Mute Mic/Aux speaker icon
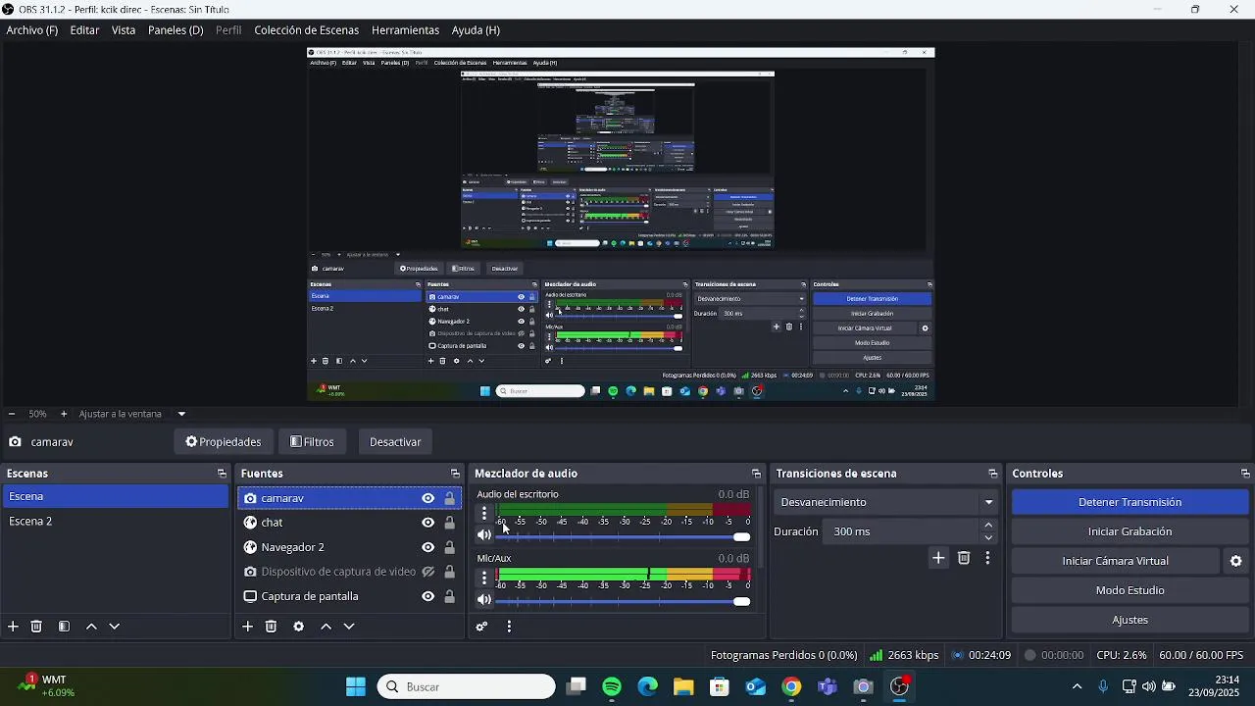1255x706 pixels. (x=483, y=600)
